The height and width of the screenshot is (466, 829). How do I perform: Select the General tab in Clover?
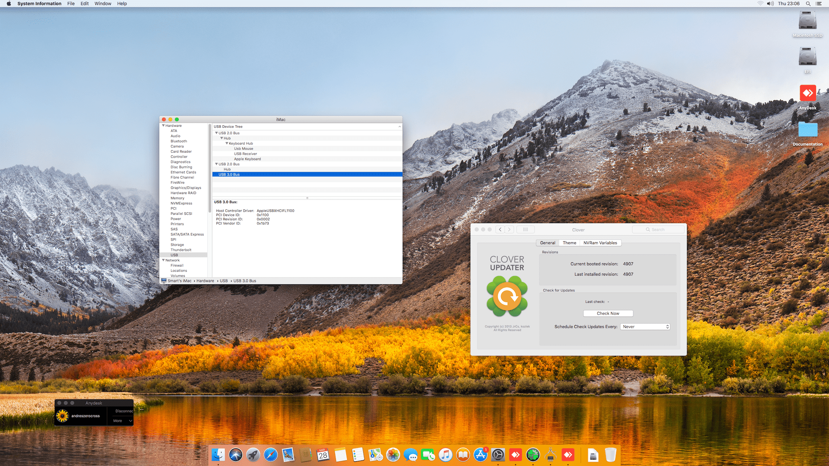click(x=547, y=243)
